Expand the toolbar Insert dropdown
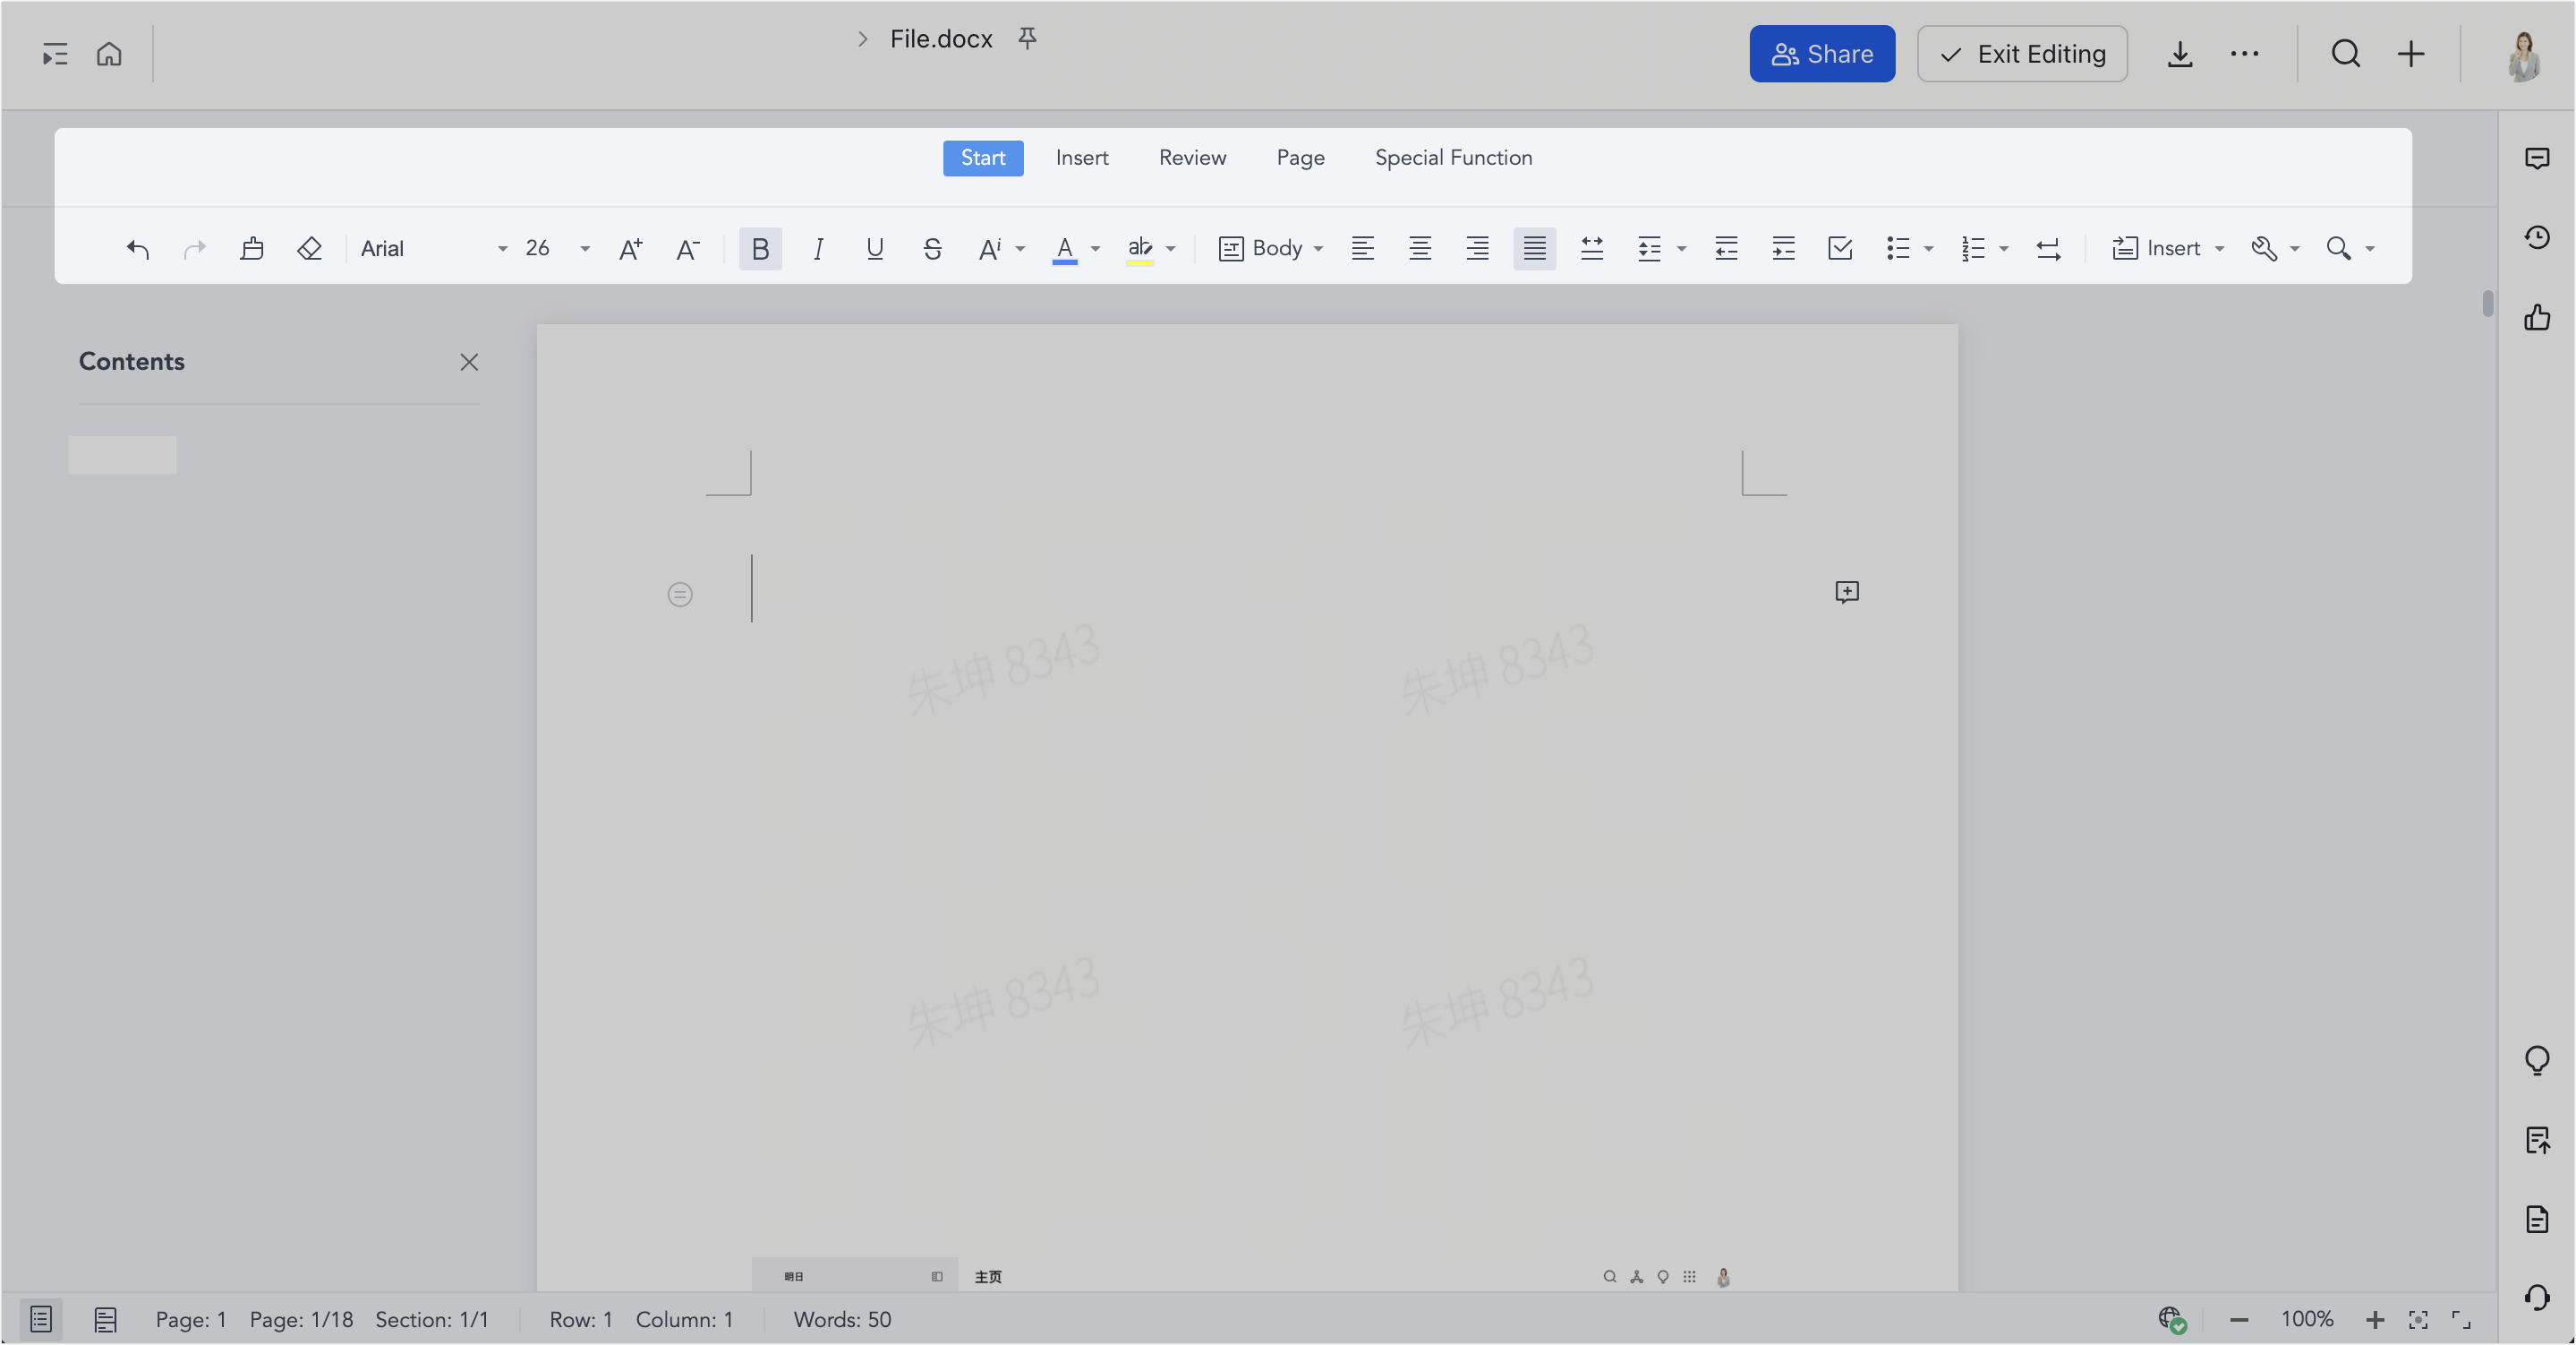2576x1345 pixels. (2168, 248)
